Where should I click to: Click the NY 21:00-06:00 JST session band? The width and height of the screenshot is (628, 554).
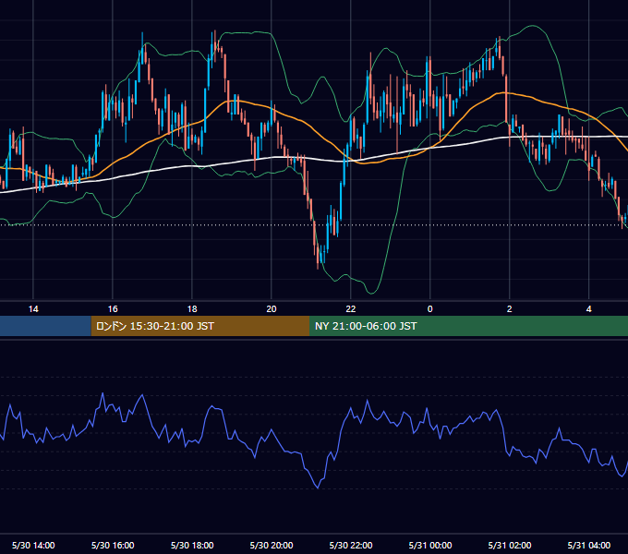pyautogui.click(x=468, y=326)
